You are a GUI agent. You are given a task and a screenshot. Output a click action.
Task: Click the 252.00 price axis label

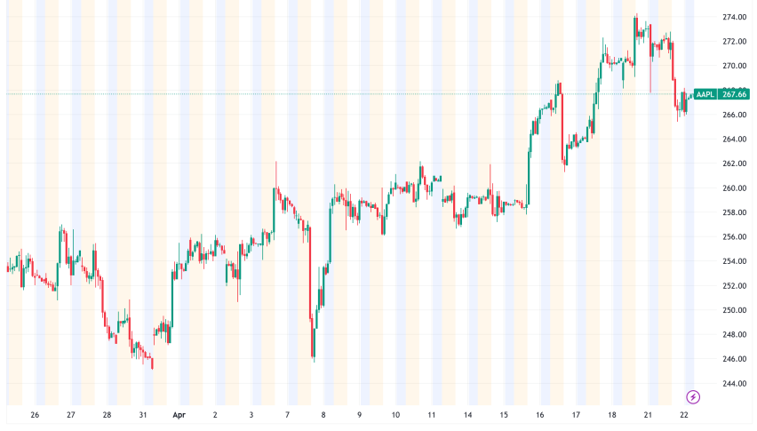tap(733, 286)
